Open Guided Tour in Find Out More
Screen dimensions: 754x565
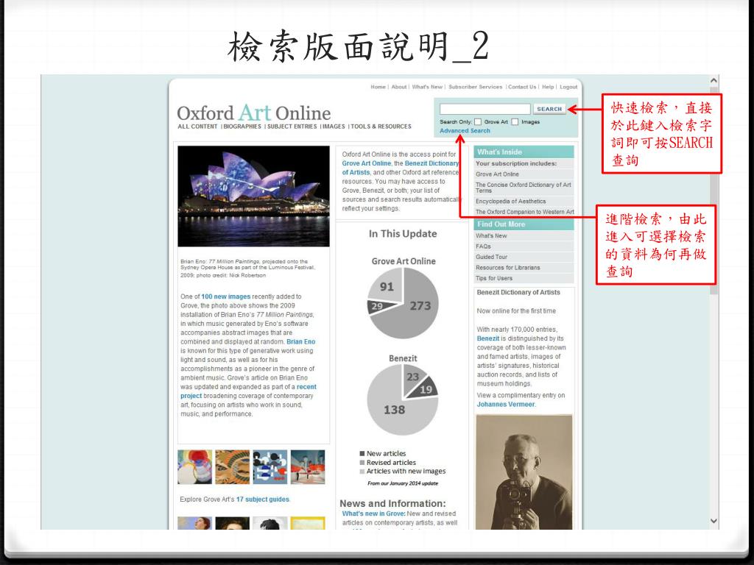(491, 257)
